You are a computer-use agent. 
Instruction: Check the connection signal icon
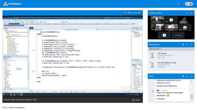(x=178, y=4)
